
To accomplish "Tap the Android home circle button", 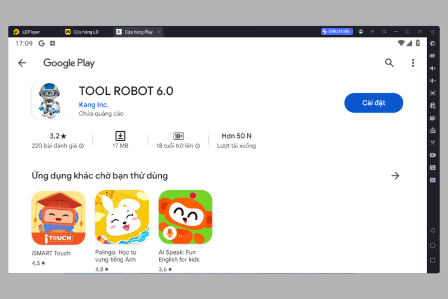I will click(x=432, y=246).
